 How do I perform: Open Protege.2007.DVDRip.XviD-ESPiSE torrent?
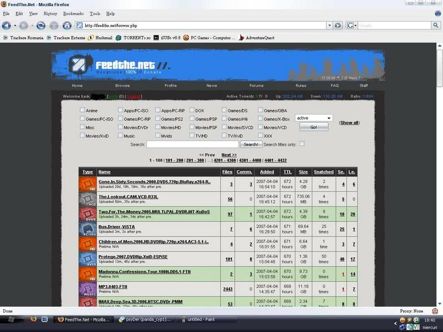point(133,257)
